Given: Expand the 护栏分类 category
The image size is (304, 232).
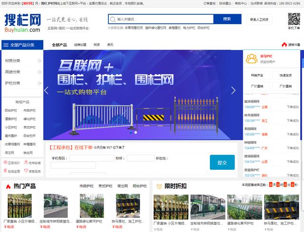Looking at the screenshot, I should point(22,83).
